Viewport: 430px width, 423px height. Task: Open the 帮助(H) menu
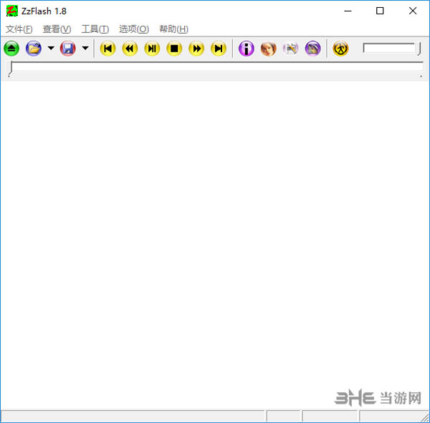tap(173, 29)
